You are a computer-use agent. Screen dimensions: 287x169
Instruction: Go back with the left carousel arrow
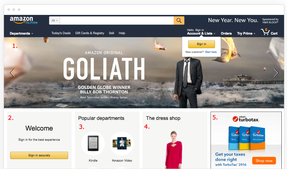pos(12,73)
